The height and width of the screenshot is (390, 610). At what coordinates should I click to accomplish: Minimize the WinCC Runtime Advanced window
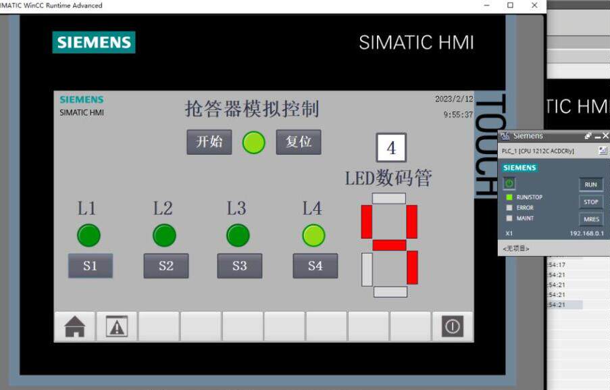(x=486, y=5)
